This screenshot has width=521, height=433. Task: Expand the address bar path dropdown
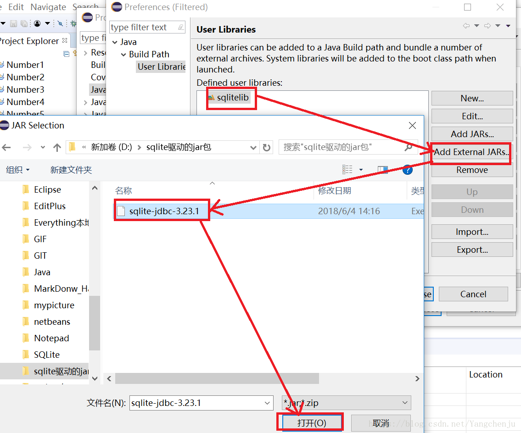coord(253,147)
